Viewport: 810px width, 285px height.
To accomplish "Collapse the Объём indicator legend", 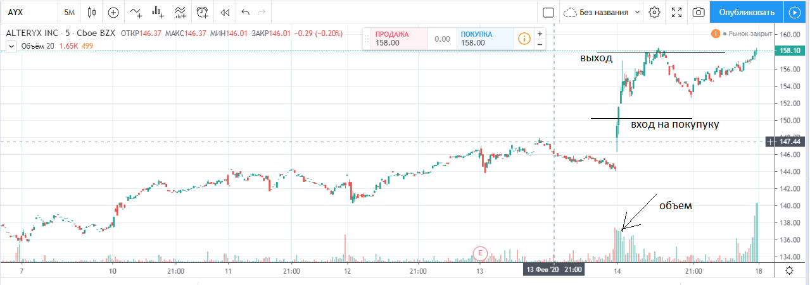I will (x=11, y=45).
